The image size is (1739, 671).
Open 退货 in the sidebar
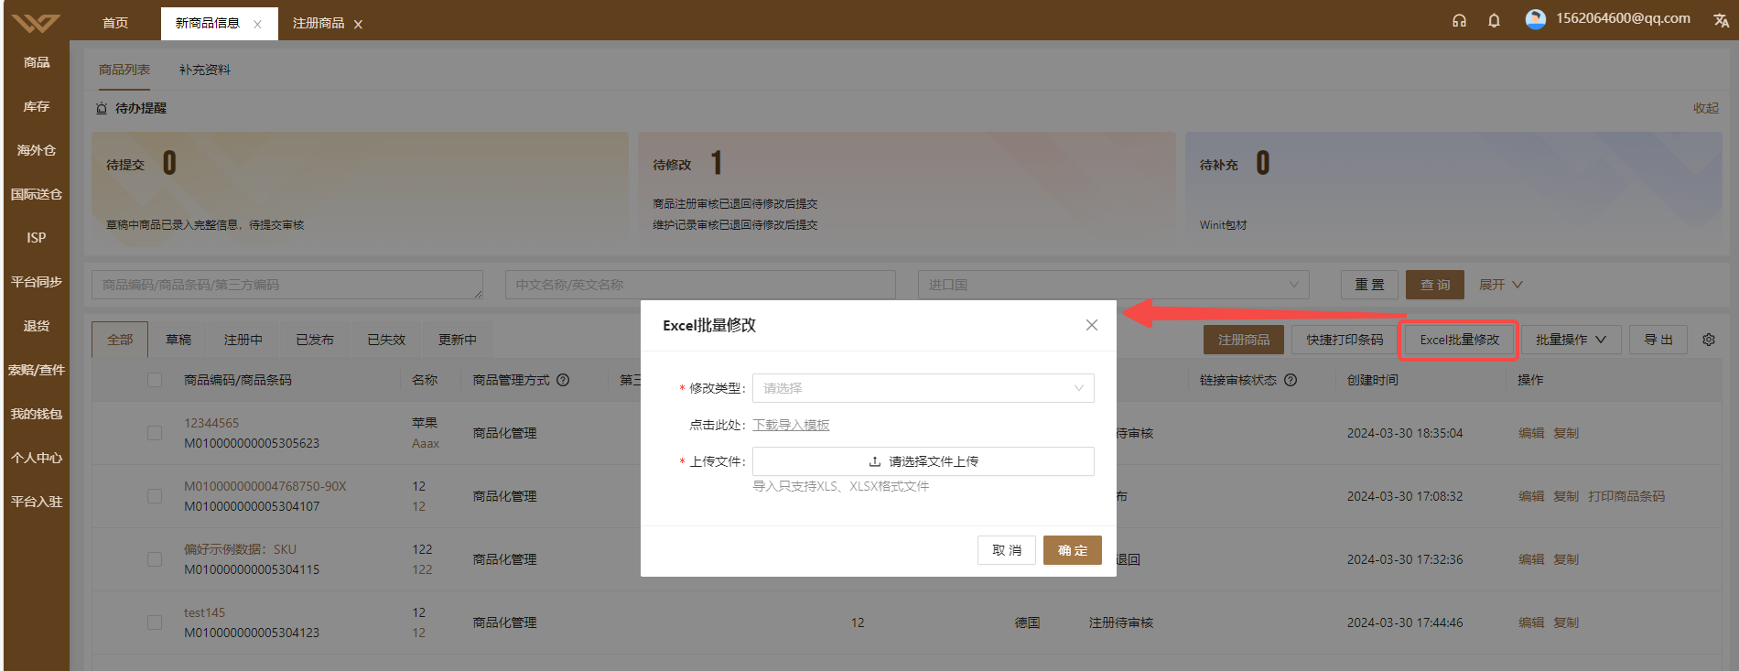(37, 326)
